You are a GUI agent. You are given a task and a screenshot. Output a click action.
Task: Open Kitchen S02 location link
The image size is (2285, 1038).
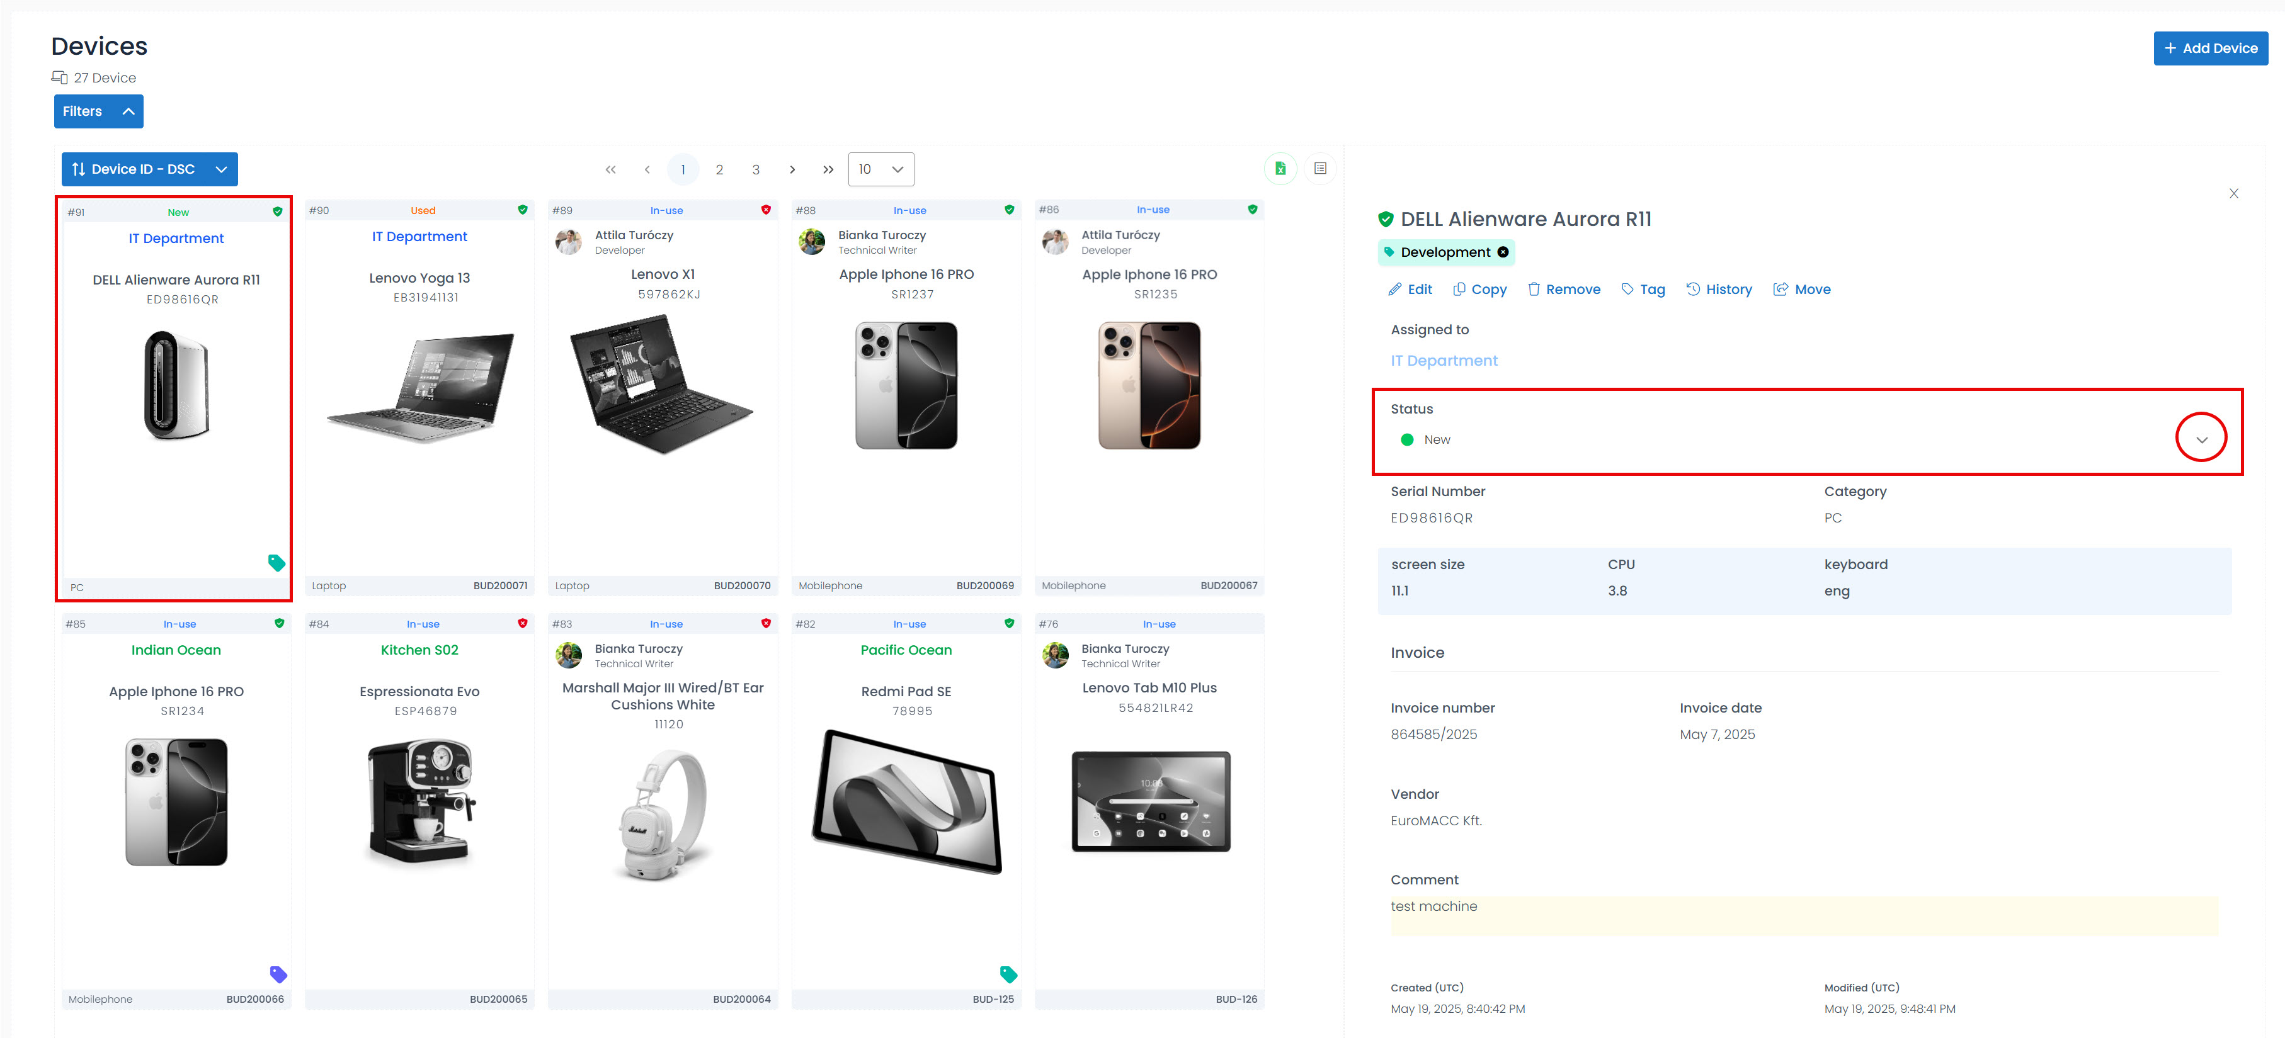point(419,650)
